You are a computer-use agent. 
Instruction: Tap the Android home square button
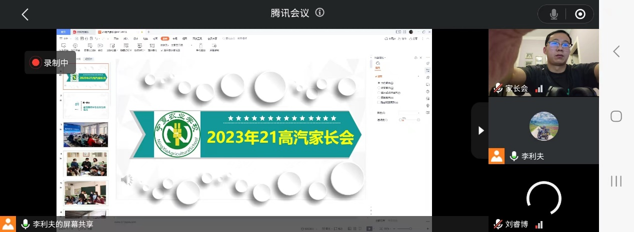pyautogui.click(x=616, y=116)
